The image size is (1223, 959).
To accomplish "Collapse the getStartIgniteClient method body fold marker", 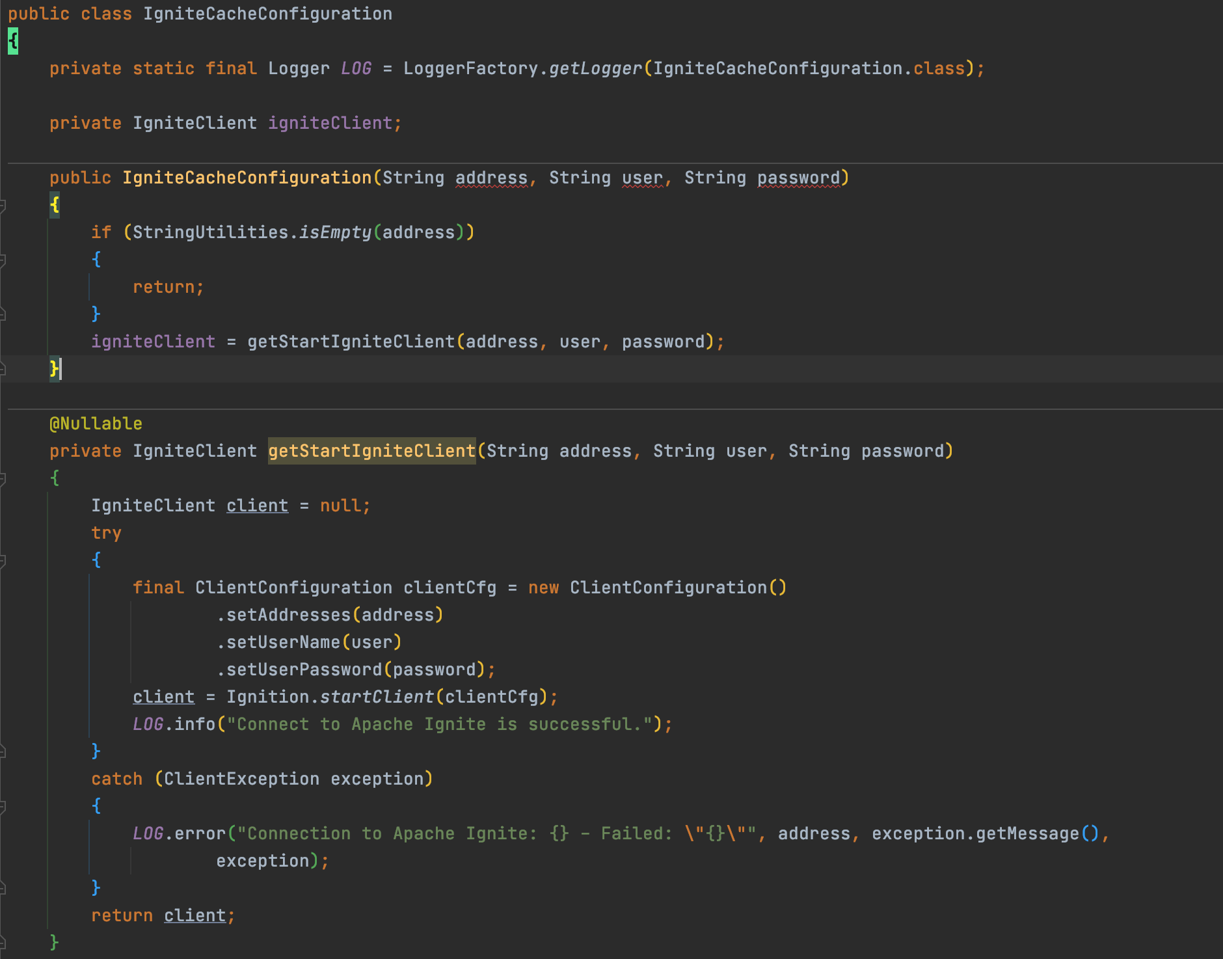I will point(3,479).
